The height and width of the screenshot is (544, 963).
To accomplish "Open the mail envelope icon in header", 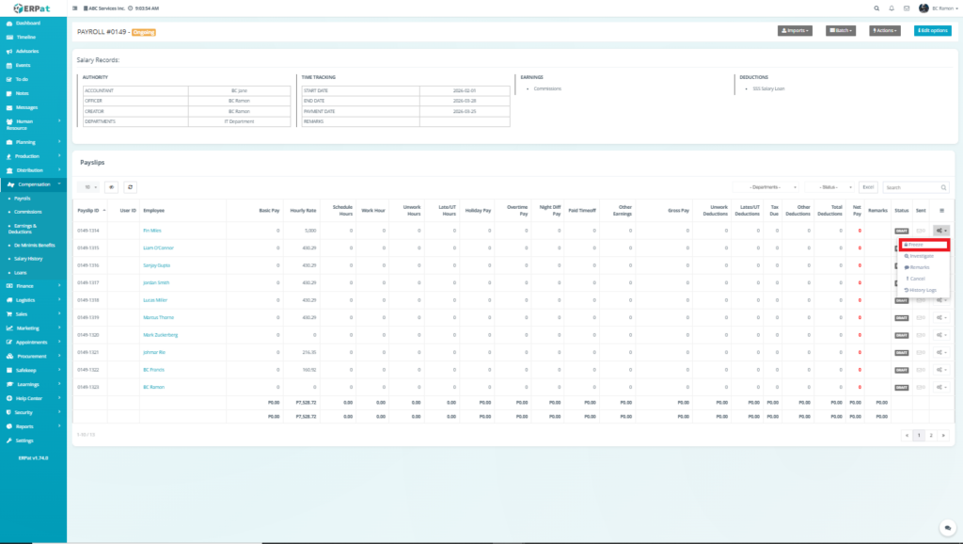I will tap(906, 8).
